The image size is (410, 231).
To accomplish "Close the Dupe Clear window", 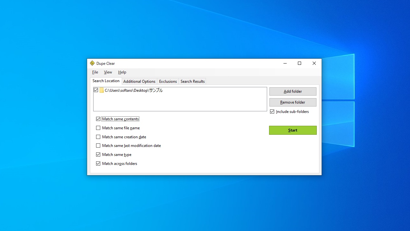I will coord(314,64).
